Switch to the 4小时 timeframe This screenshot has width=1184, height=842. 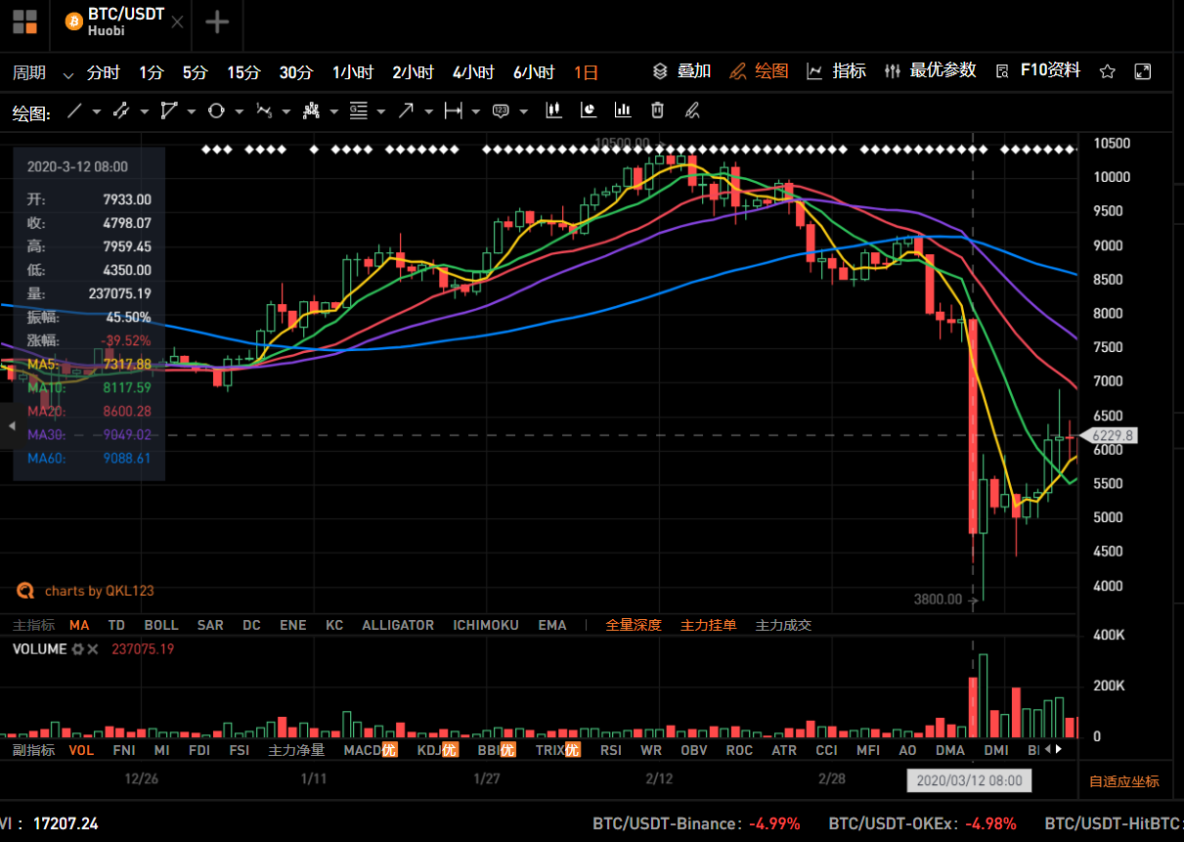[x=473, y=71]
